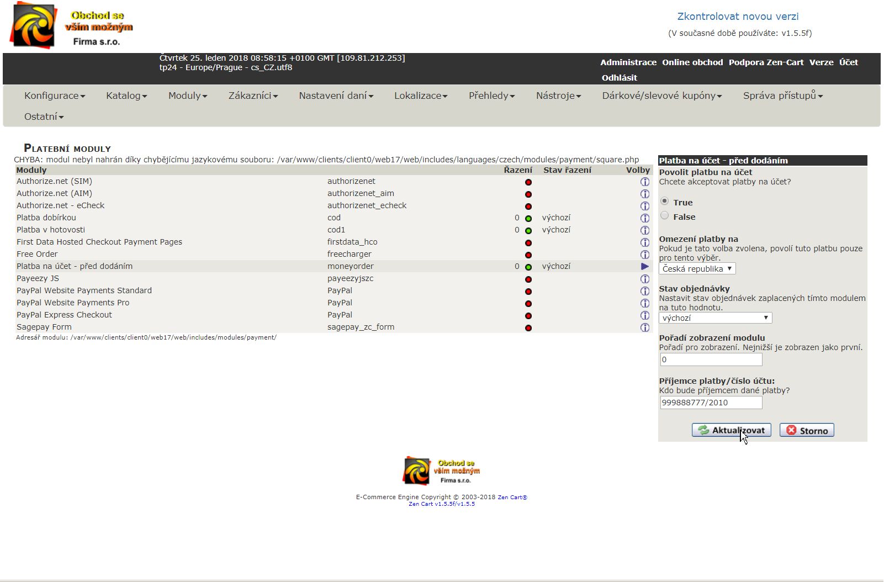
Task: Click red status dot for Payeezy JS
Action: click(x=528, y=279)
